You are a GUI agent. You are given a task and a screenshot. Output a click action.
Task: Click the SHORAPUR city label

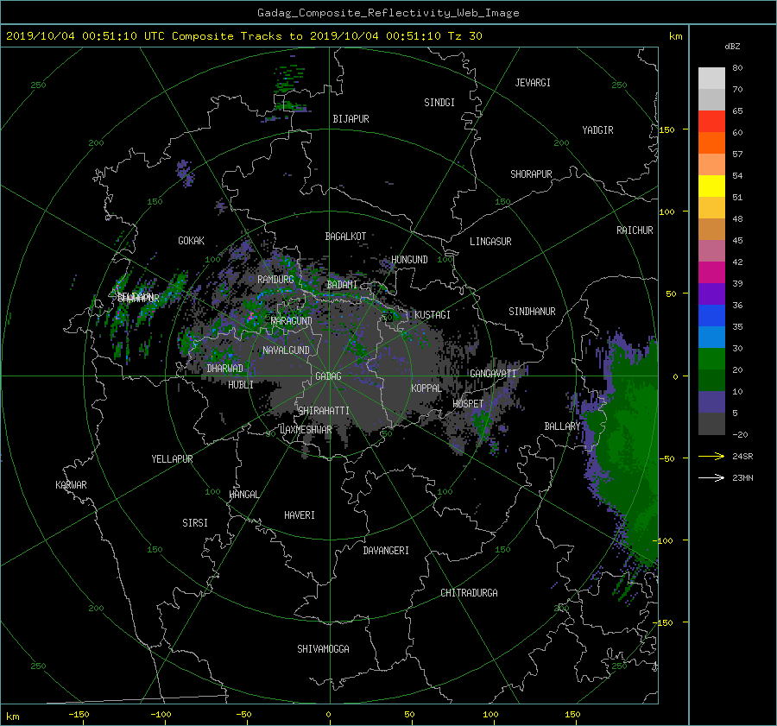pyautogui.click(x=531, y=174)
